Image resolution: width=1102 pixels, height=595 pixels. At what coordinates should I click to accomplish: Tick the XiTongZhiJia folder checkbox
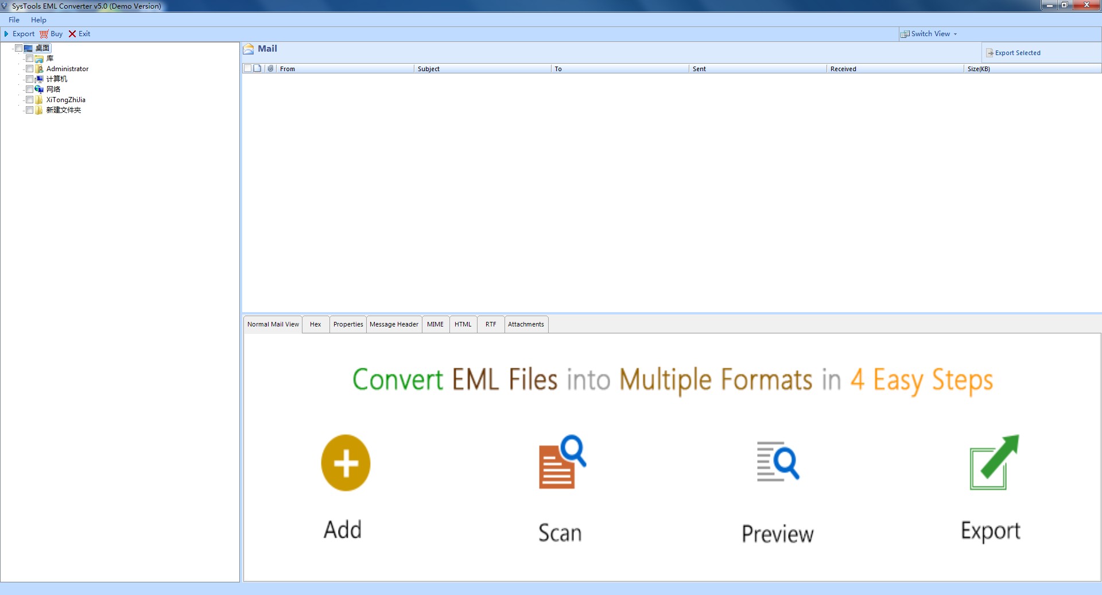(x=30, y=100)
